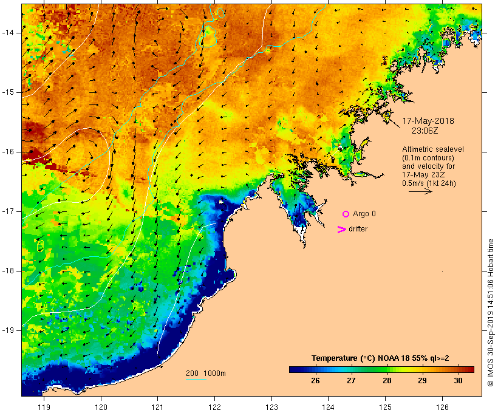
Task: Click the '200 1000m' depth contour label
Action: click(206, 374)
